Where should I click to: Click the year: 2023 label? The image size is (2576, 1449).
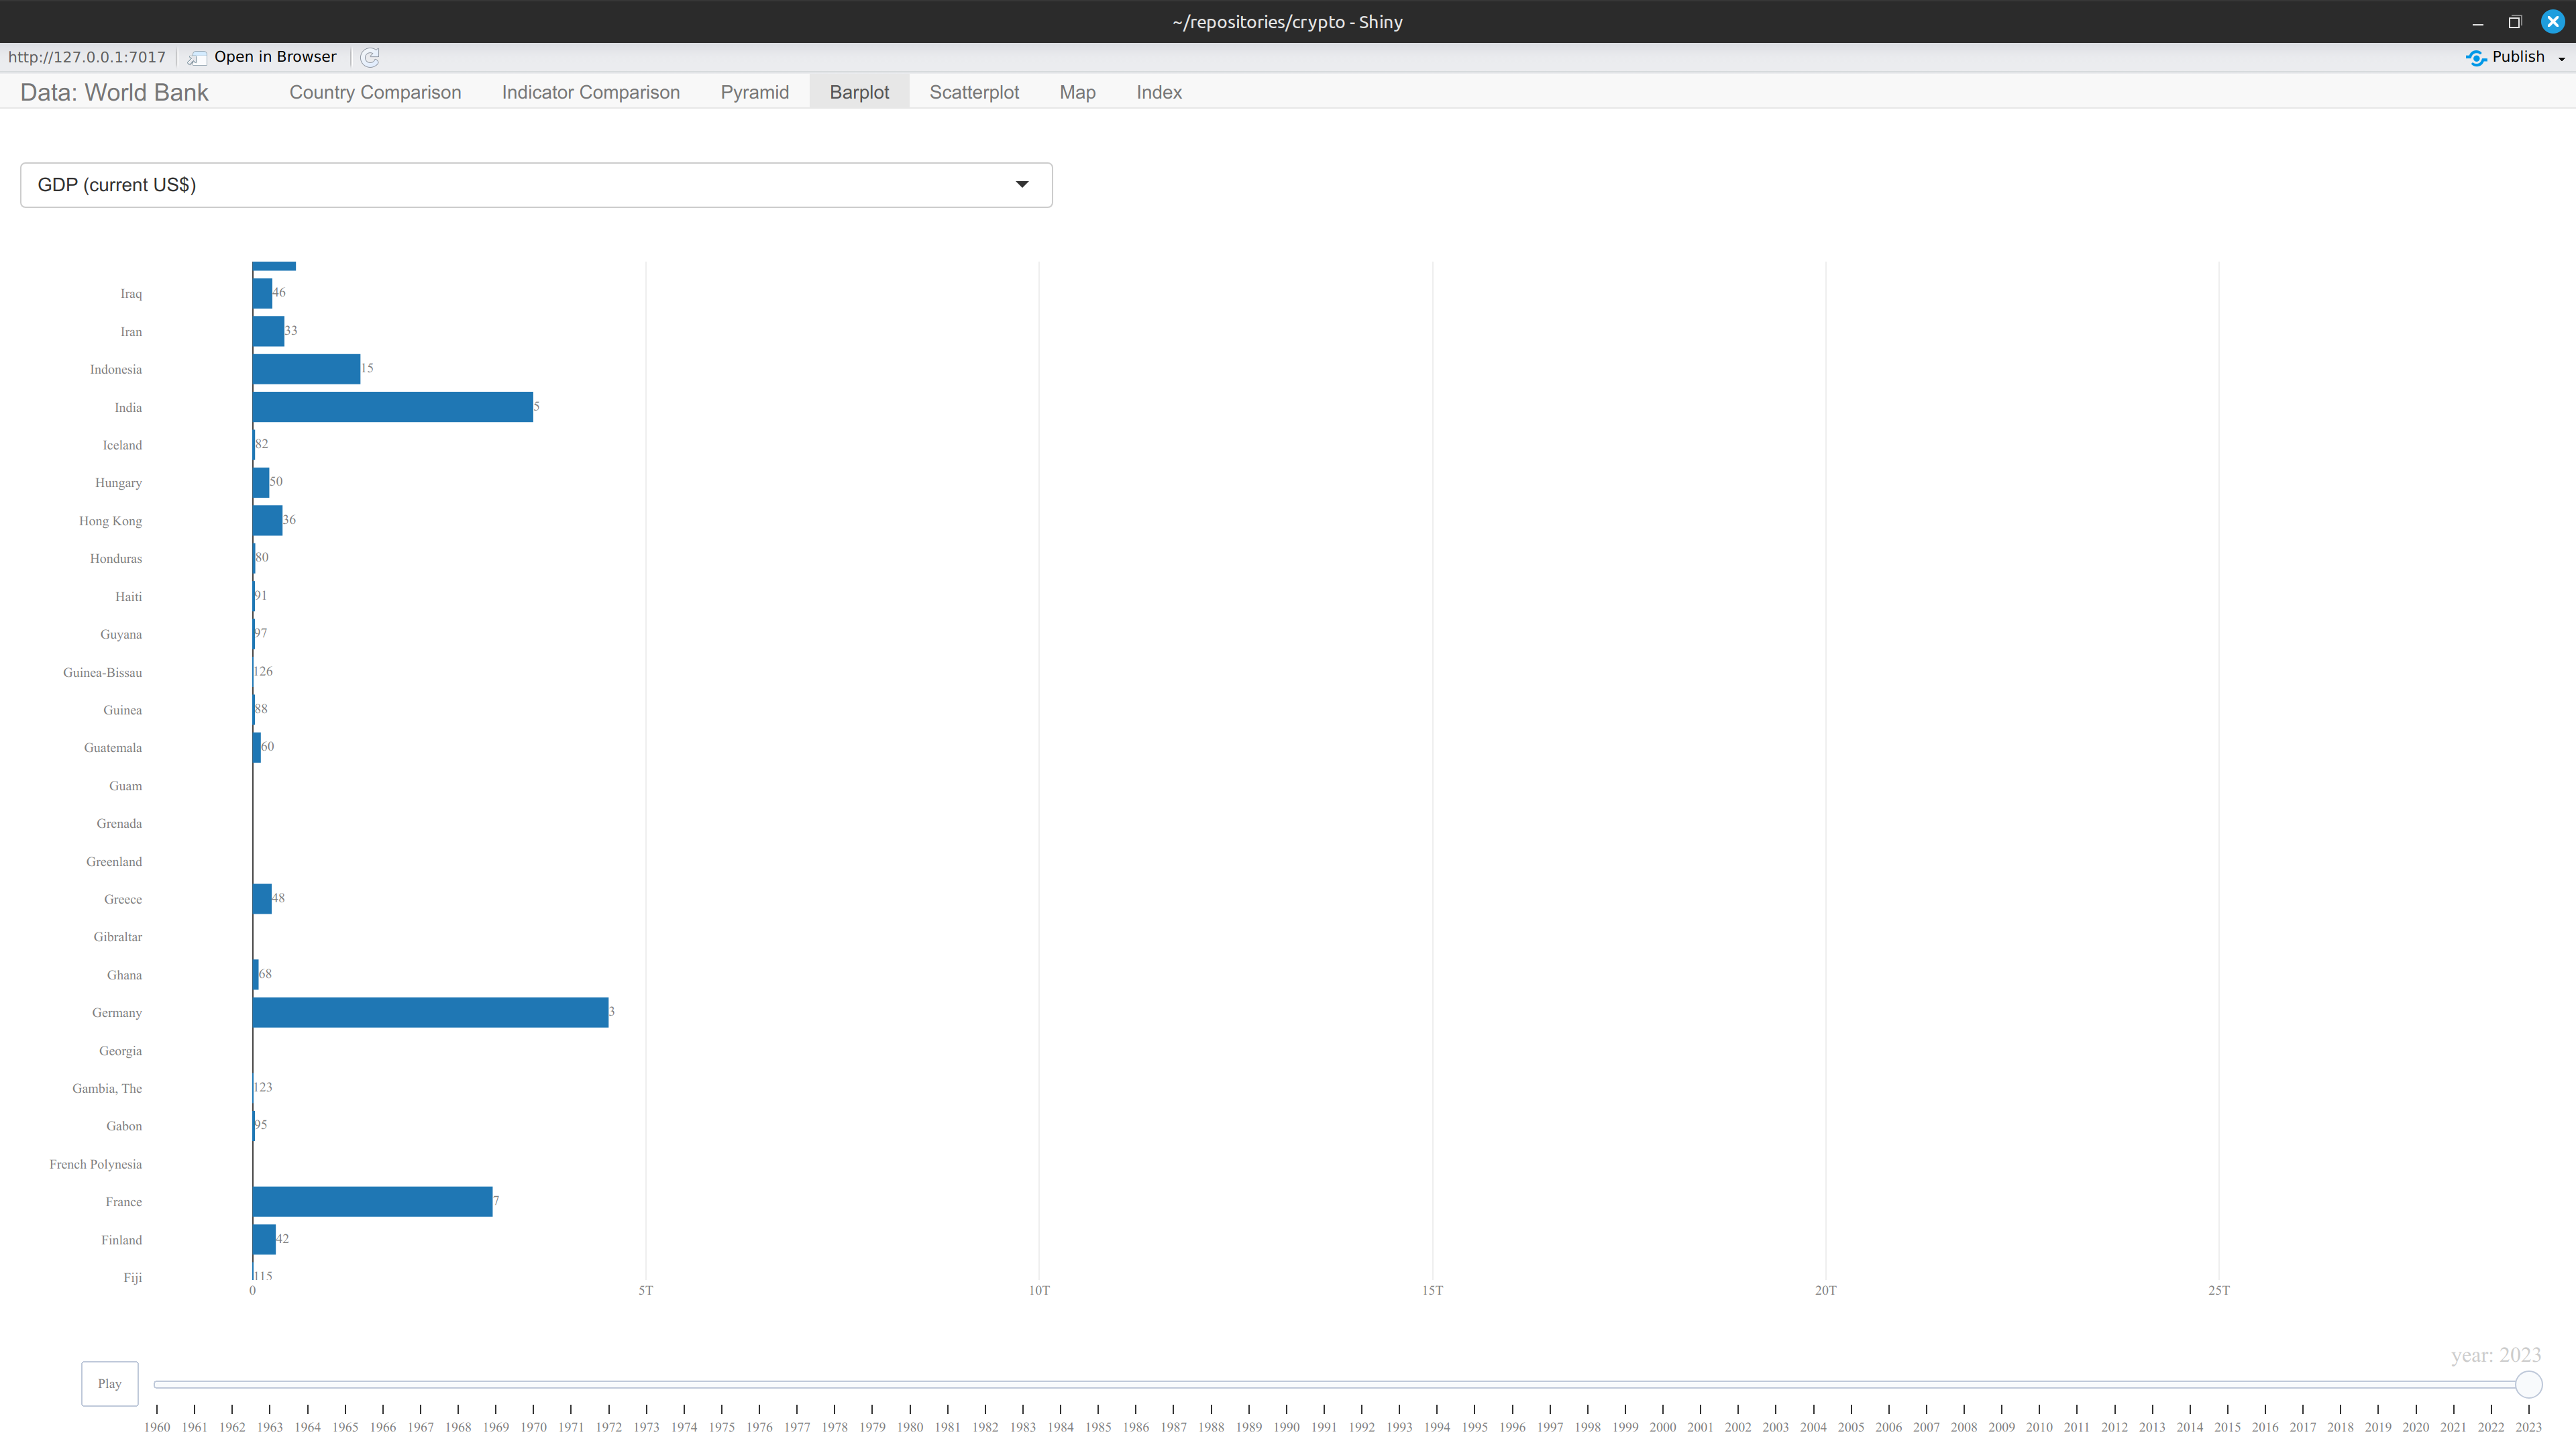(x=2496, y=1355)
